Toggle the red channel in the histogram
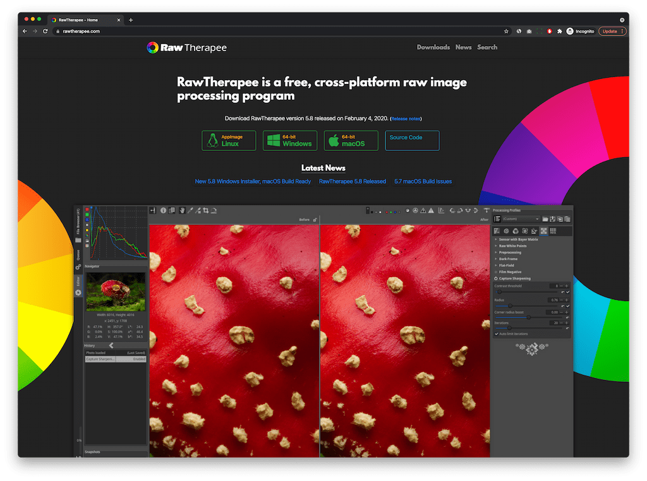The width and height of the screenshot is (647, 481). [x=87, y=209]
